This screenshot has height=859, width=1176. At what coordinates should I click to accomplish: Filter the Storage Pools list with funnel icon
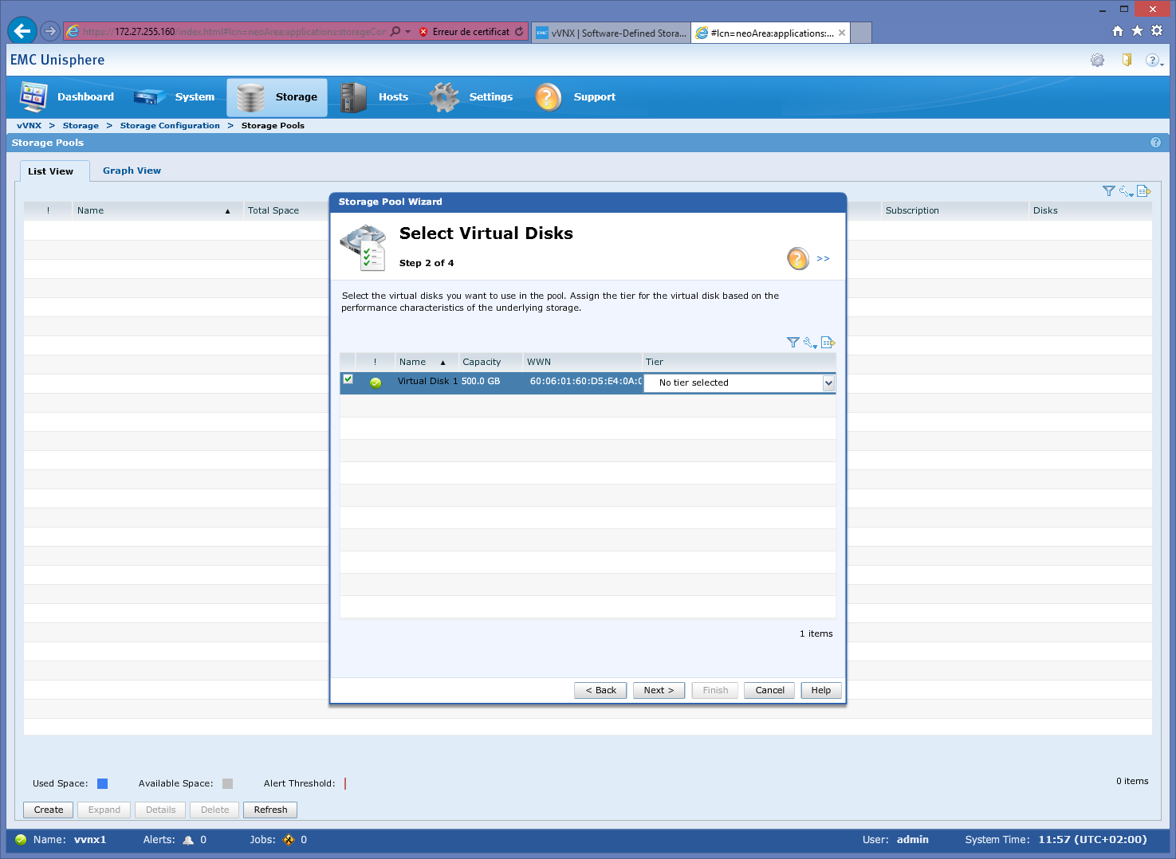1108,191
